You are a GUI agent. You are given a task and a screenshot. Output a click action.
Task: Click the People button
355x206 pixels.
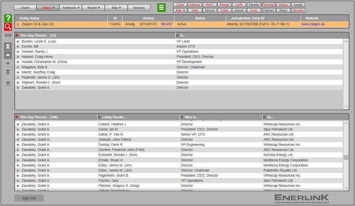224,5
